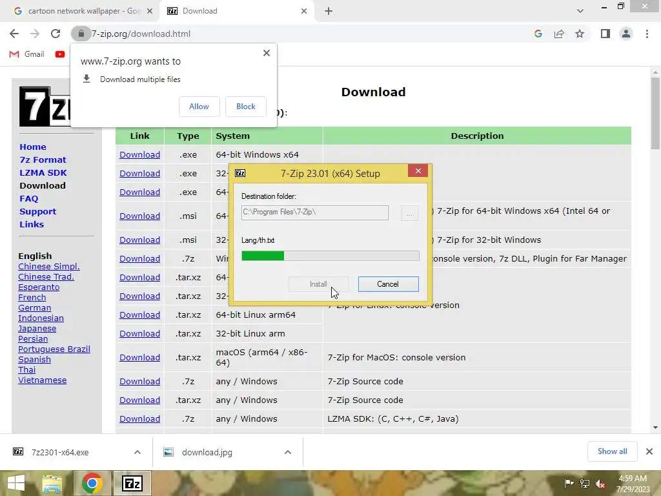Viewport: 661px width, 496px height.
Task: Download the 64-bit Linux arm64 tar.xz
Action: tap(139, 315)
